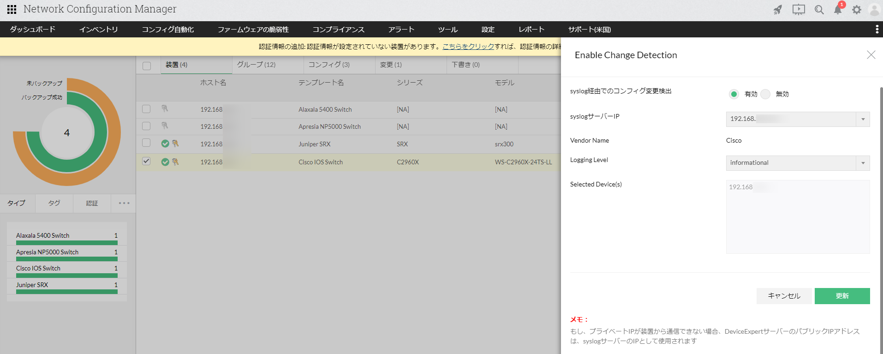
Task: Open the notifications bell
Action: tap(838, 10)
